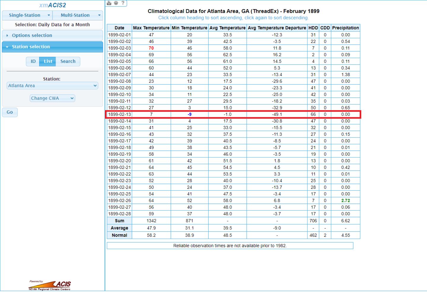The height and width of the screenshot is (292, 427).
Task: Click the 4.55 normal precipitation value
Action: 345,235
